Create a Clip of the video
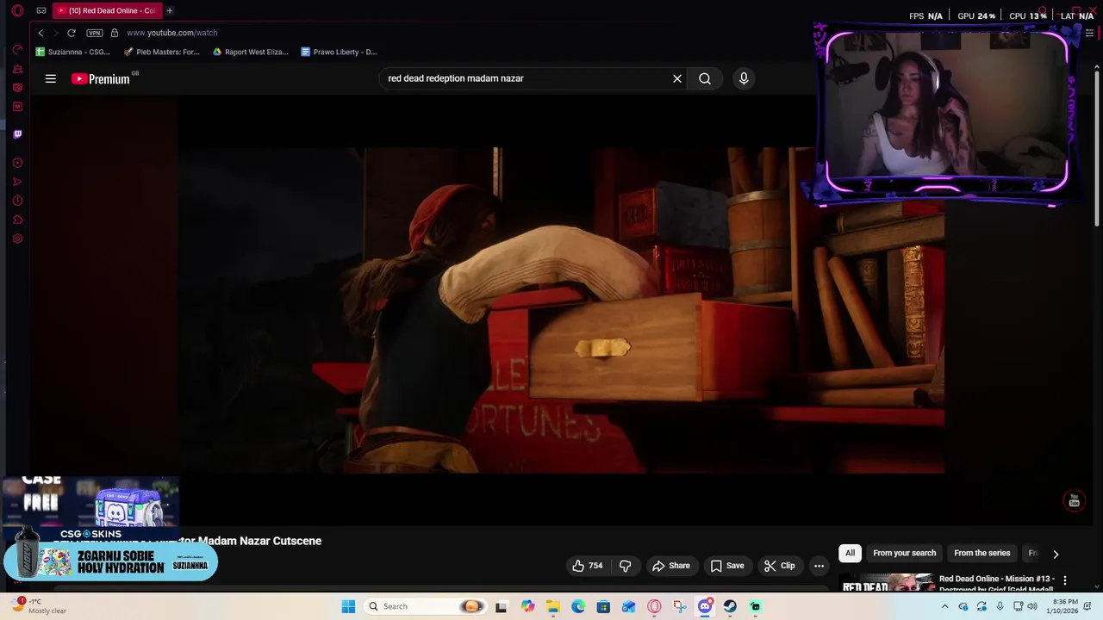This screenshot has height=620, width=1103. 780,566
